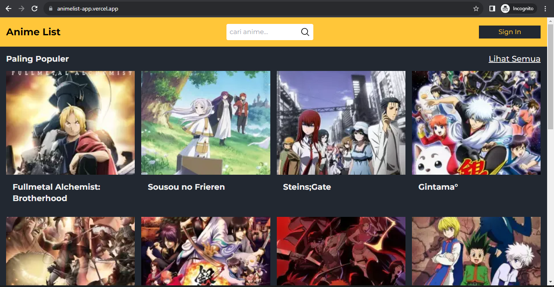Open the red-toned poster in second row

[341, 251]
